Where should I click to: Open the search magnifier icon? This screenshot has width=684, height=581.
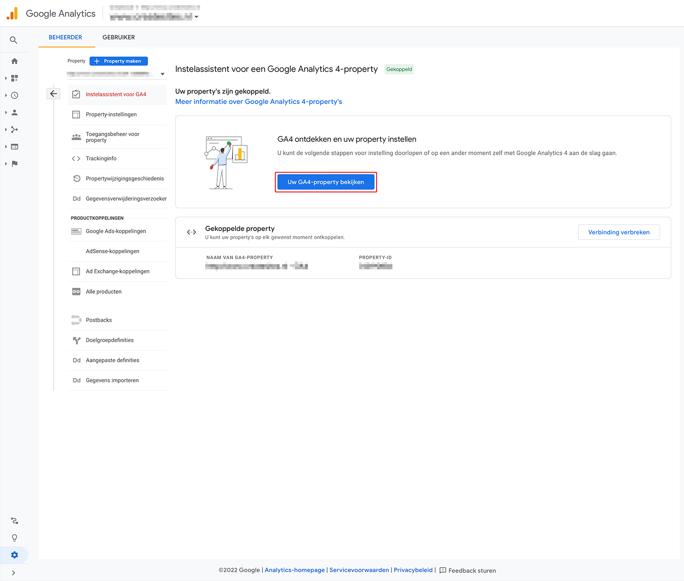point(14,40)
